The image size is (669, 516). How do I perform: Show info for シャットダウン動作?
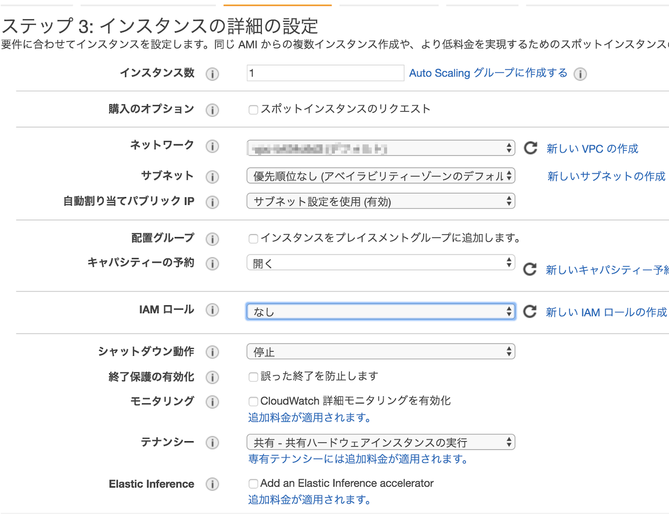point(212,352)
